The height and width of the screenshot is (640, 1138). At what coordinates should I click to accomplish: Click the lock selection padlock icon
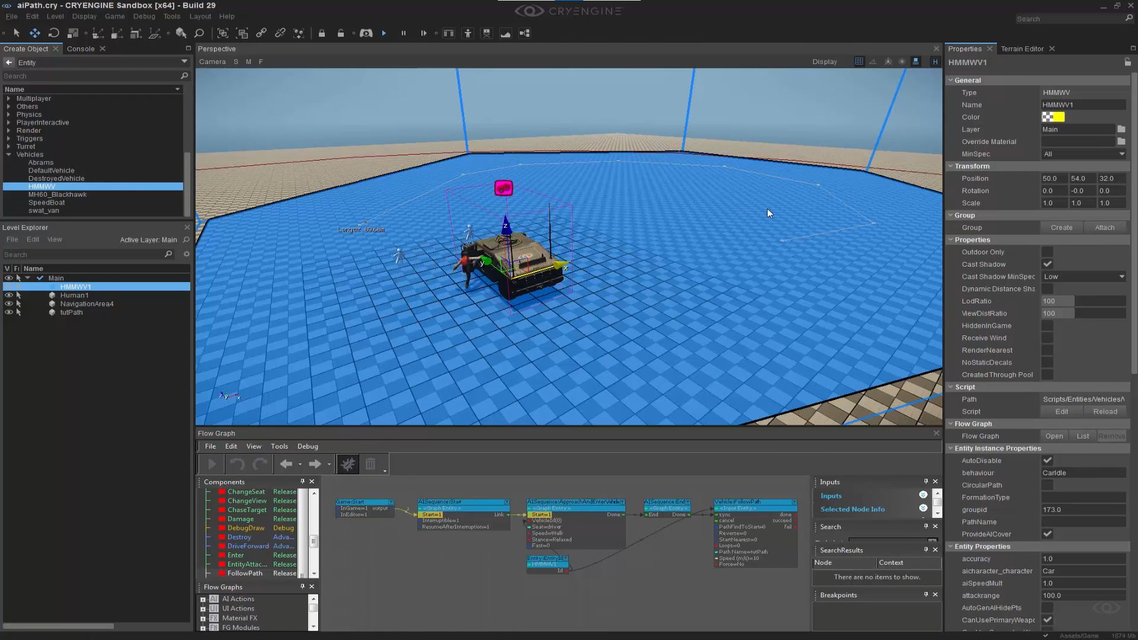322,33
